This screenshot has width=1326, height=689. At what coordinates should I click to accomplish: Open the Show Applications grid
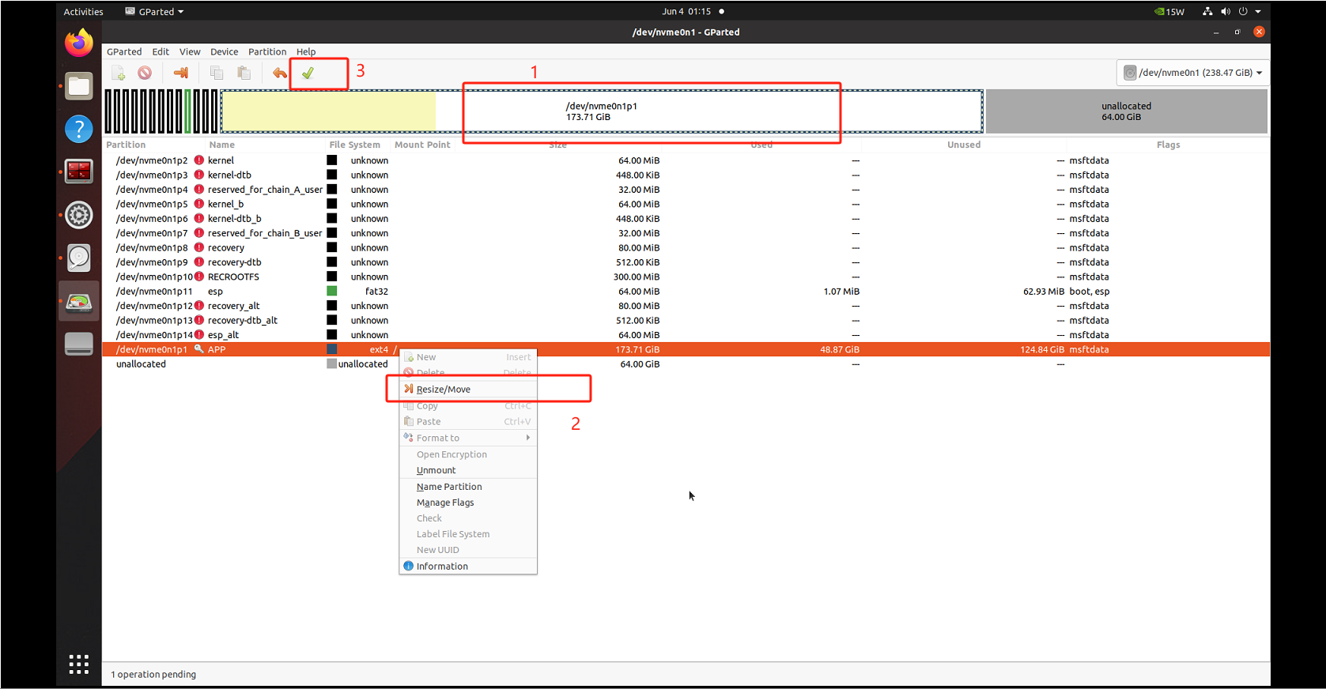click(79, 664)
